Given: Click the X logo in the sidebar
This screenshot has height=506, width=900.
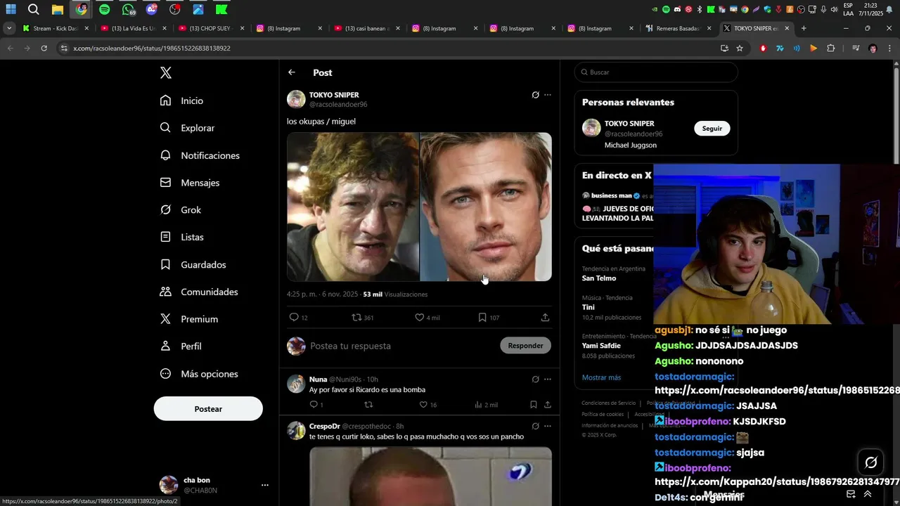Looking at the screenshot, I should (165, 73).
